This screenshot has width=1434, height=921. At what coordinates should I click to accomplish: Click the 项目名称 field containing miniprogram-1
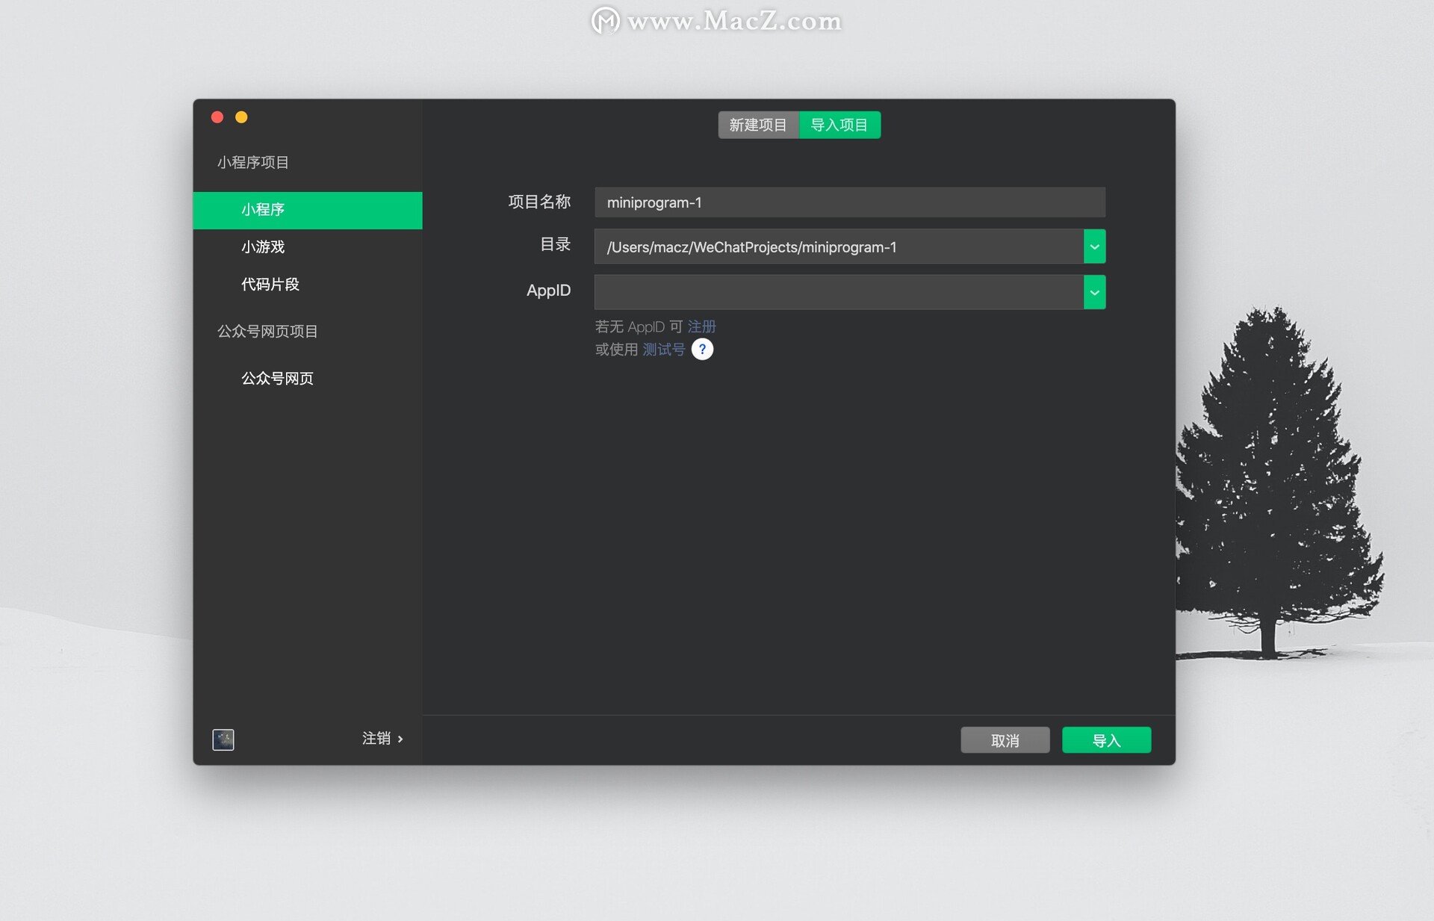pos(849,202)
